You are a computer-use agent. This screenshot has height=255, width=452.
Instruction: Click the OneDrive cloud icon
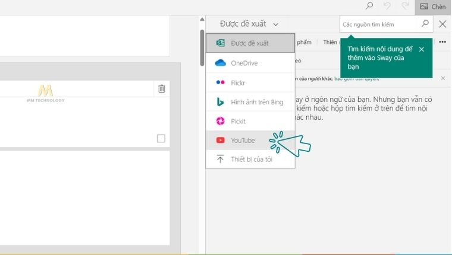pos(221,63)
